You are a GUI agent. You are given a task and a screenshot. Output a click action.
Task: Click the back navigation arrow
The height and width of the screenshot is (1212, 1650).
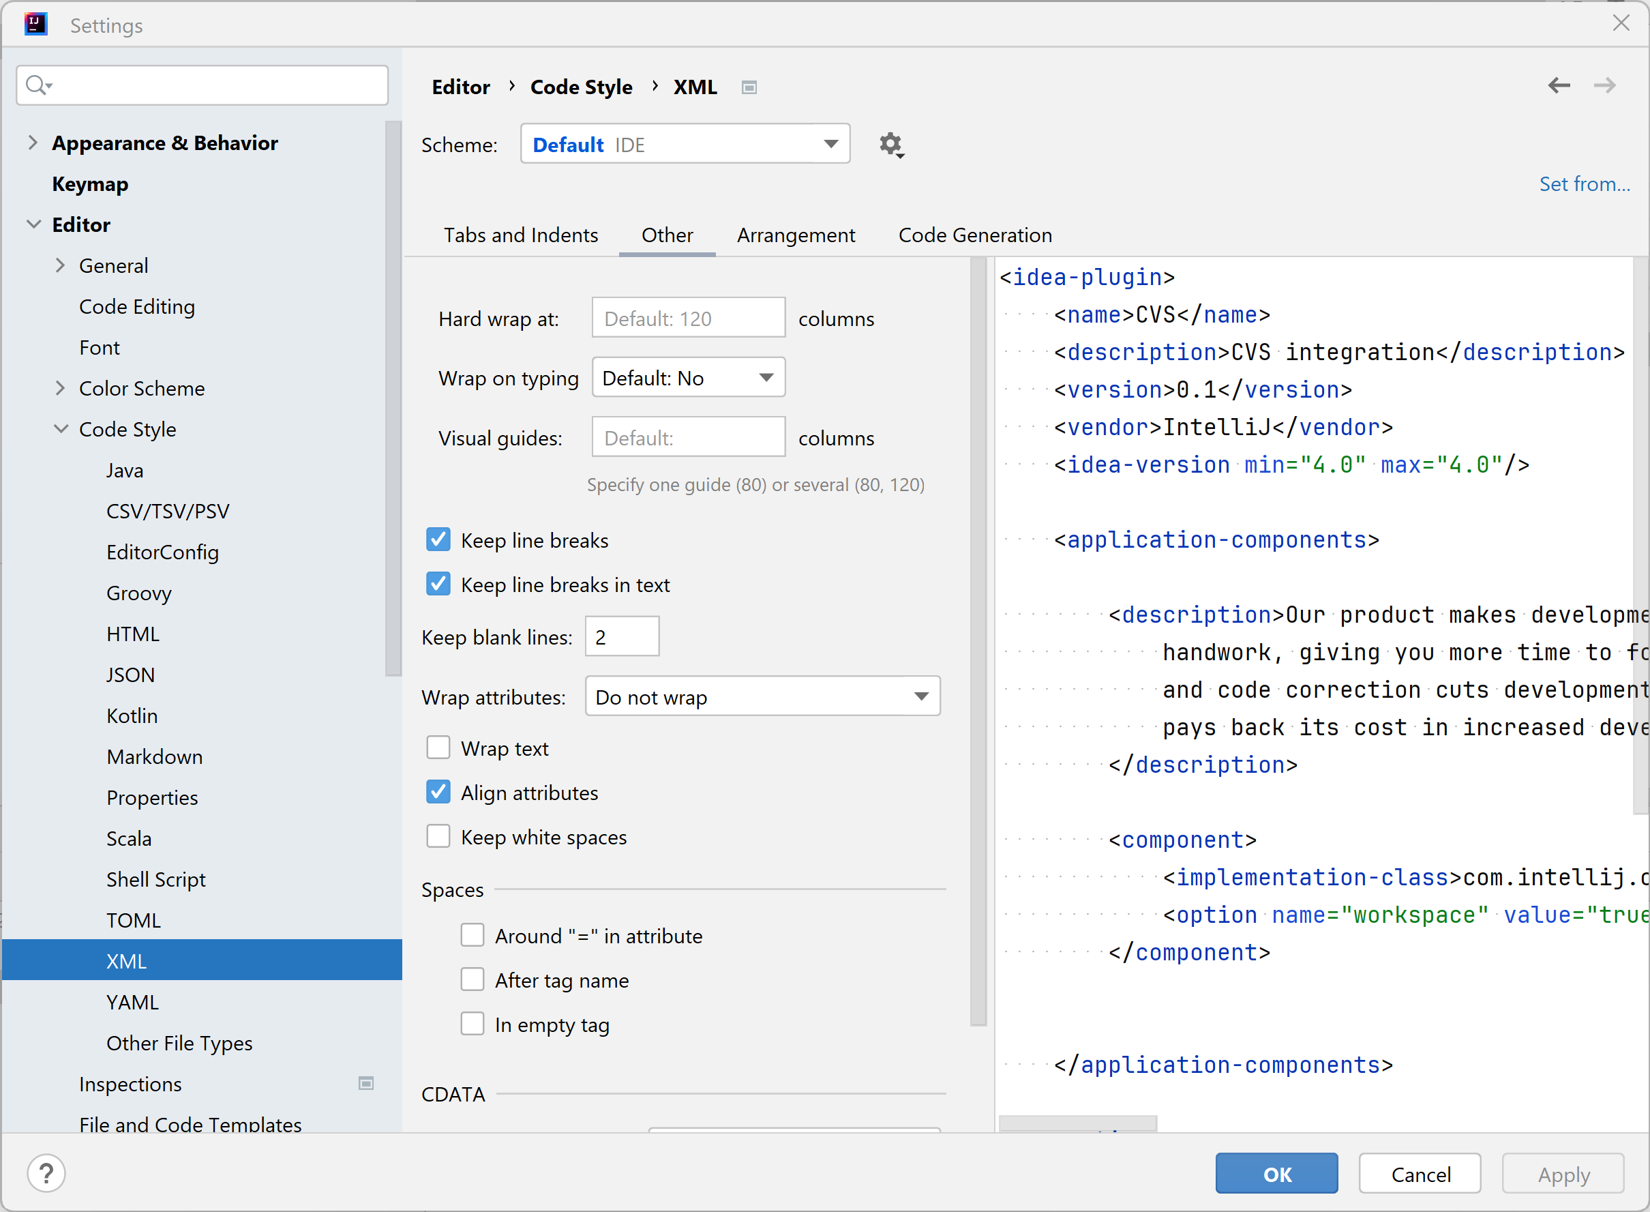tap(1559, 86)
